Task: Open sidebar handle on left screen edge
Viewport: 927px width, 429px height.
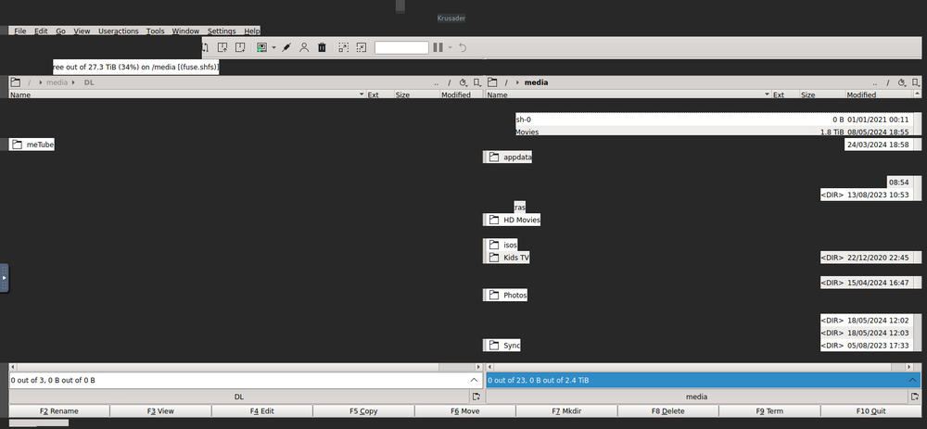Action: pos(4,278)
